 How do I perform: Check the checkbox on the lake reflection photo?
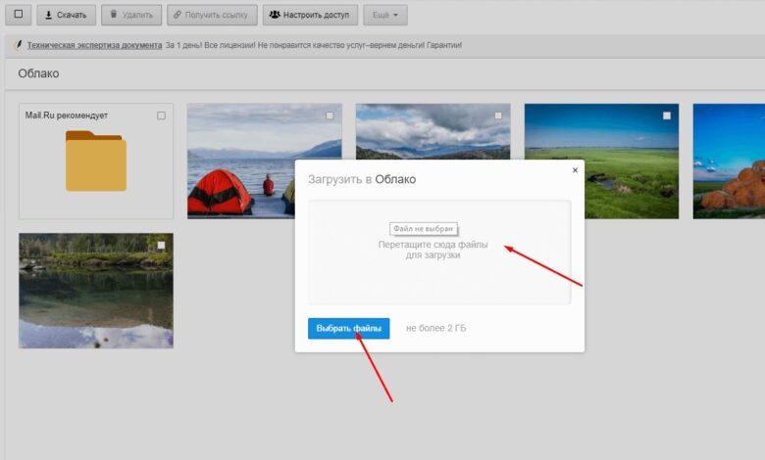tap(161, 245)
